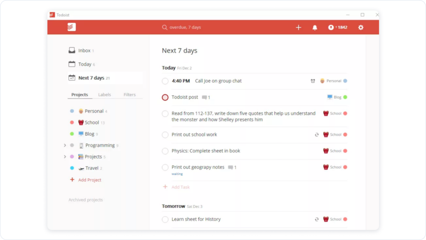
Task: Open settings gear icon
Action: click(x=361, y=27)
